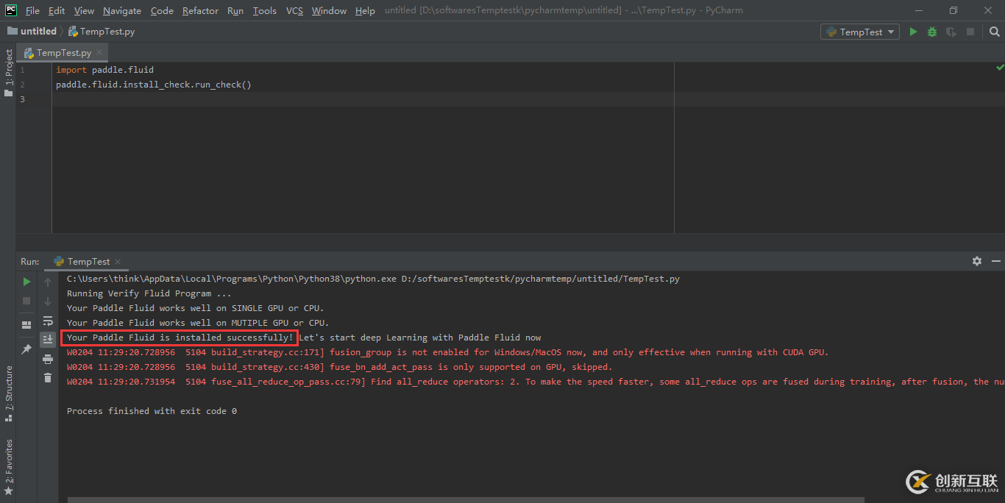
Task: Open the Edit menu
Action: click(x=57, y=10)
